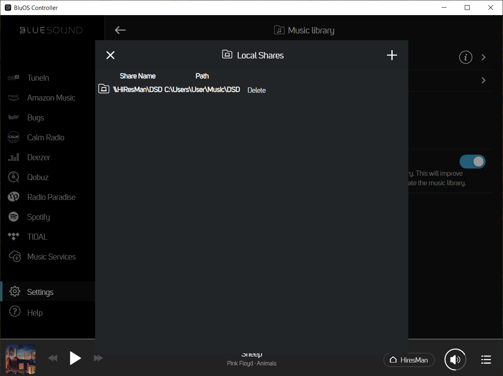Click the DSD share folder icon
Image resolution: width=503 pixels, height=376 pixels.
pos(103,89)
